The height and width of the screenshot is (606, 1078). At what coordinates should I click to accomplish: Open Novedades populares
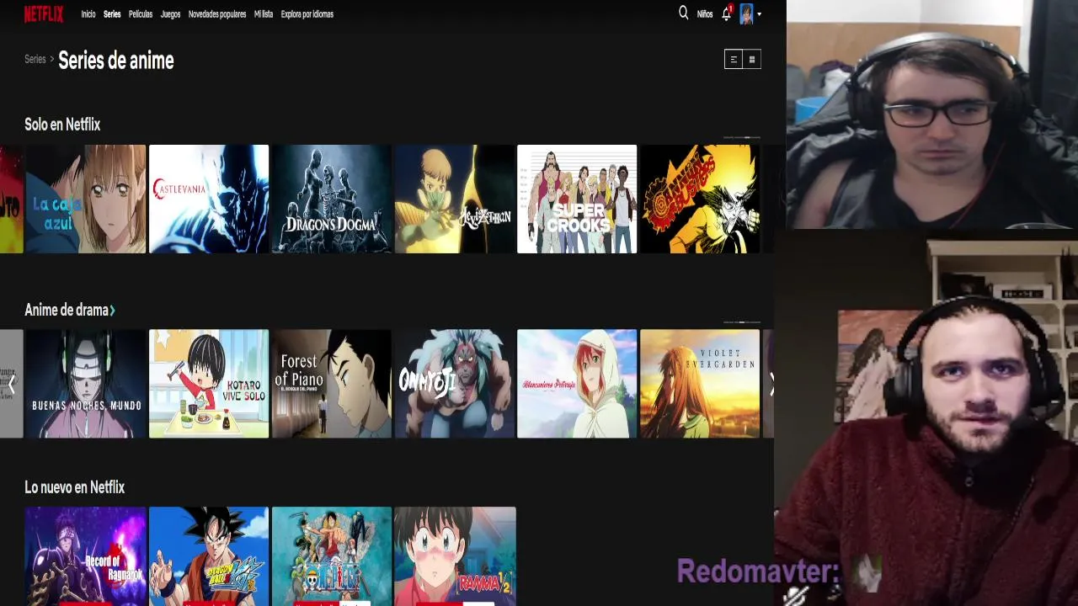(217, 14)
